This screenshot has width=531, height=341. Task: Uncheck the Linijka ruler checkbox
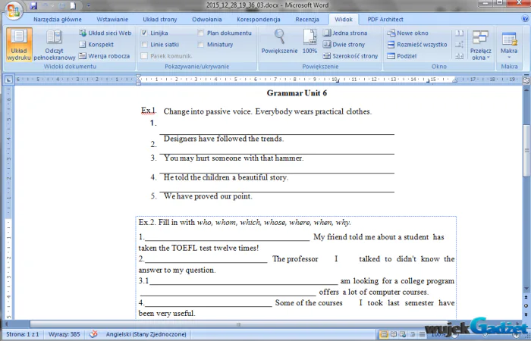pos(144,33)
